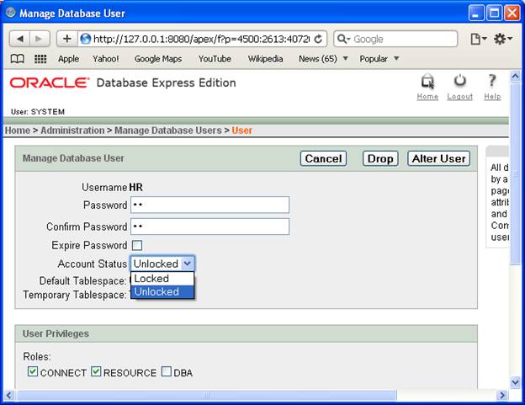Click the Drop button

coord(380,158)
